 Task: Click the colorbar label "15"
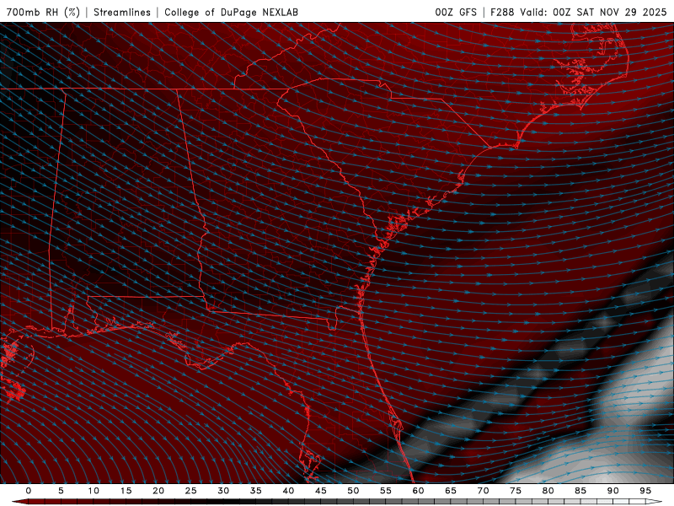point(126,491)
